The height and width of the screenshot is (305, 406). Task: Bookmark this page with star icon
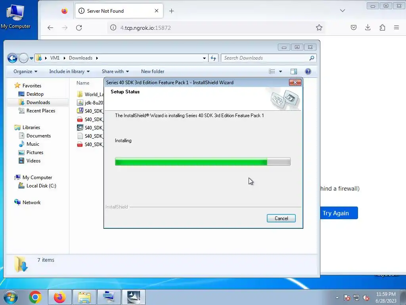click(x=319, y=27)
